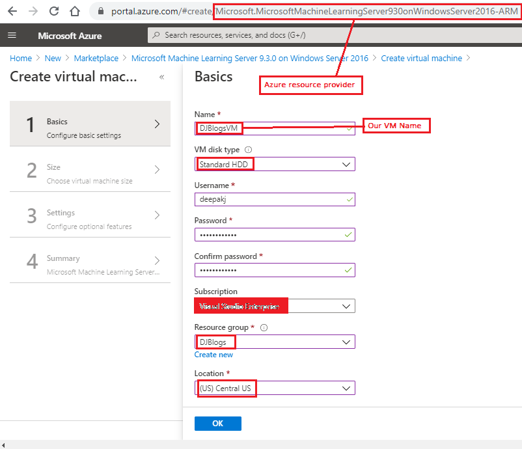This screenshot has width=522, height=449.
Task: Click the search magnifier icon
Action: [x=156, y=35]
